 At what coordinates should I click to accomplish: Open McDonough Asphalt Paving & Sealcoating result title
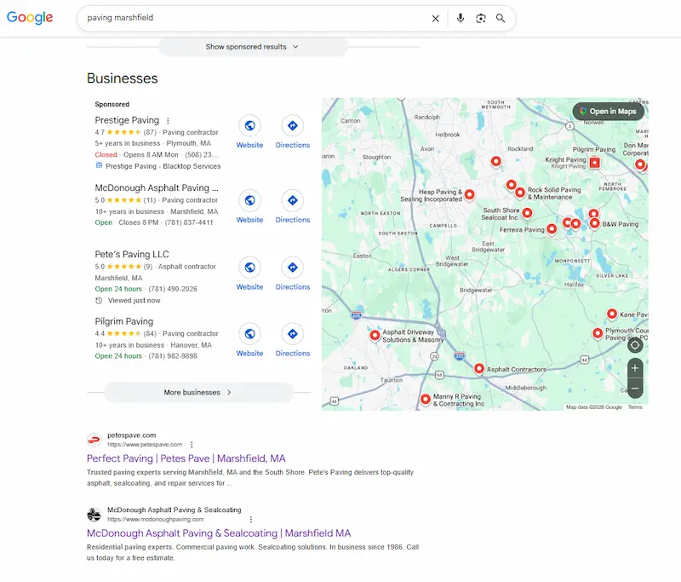[x=219, y=533]
